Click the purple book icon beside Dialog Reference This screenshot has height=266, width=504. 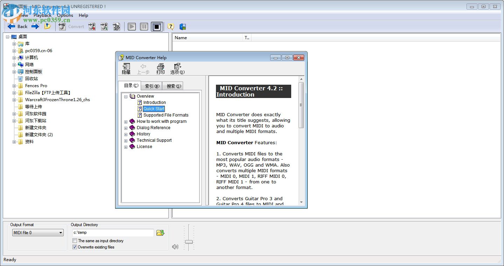click(x=132, y=128)
